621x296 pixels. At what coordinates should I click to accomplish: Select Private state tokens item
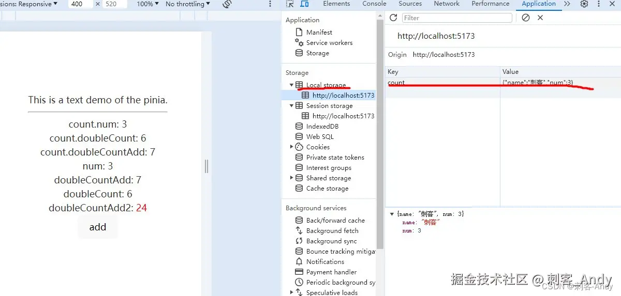click(x=335, y=157)
